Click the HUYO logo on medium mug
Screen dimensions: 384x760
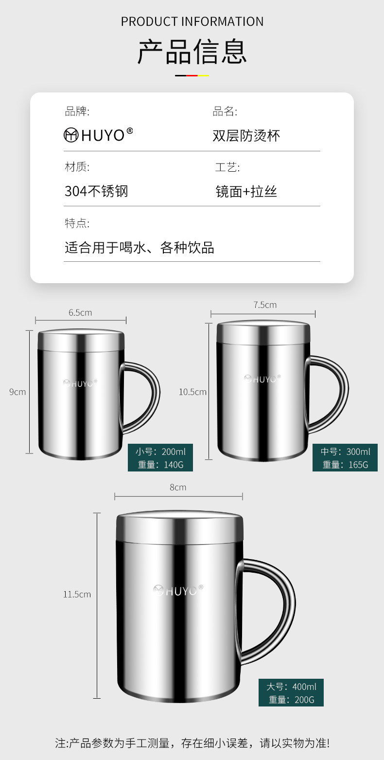[262, 379]
